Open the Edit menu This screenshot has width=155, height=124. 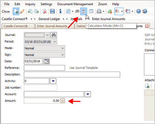coord(17,4)
